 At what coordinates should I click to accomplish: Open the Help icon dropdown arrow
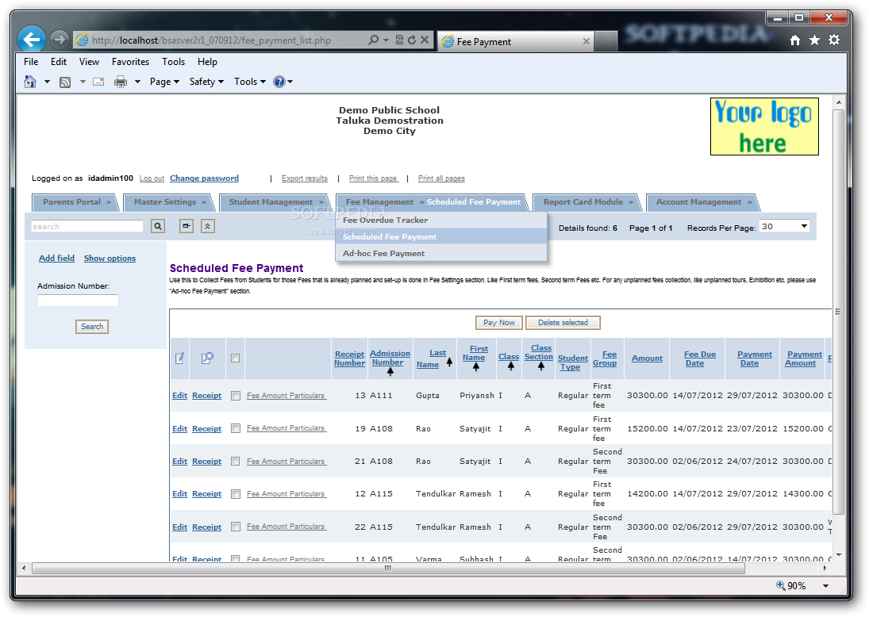click(x=290, y=82)
